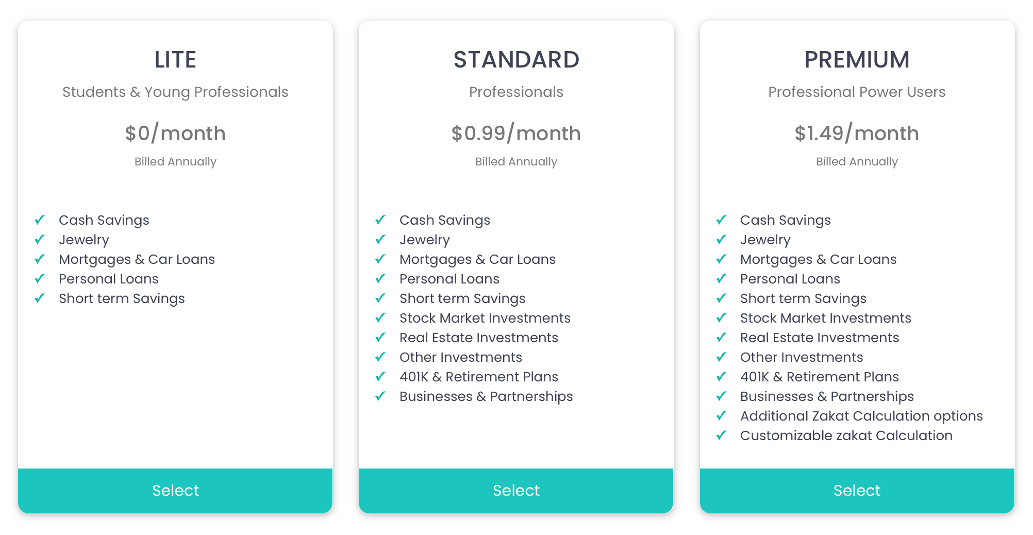The width and height of the screenshot is (1033, 535).
Task: Click the $1.49/month price label
Action: [857, 133]
